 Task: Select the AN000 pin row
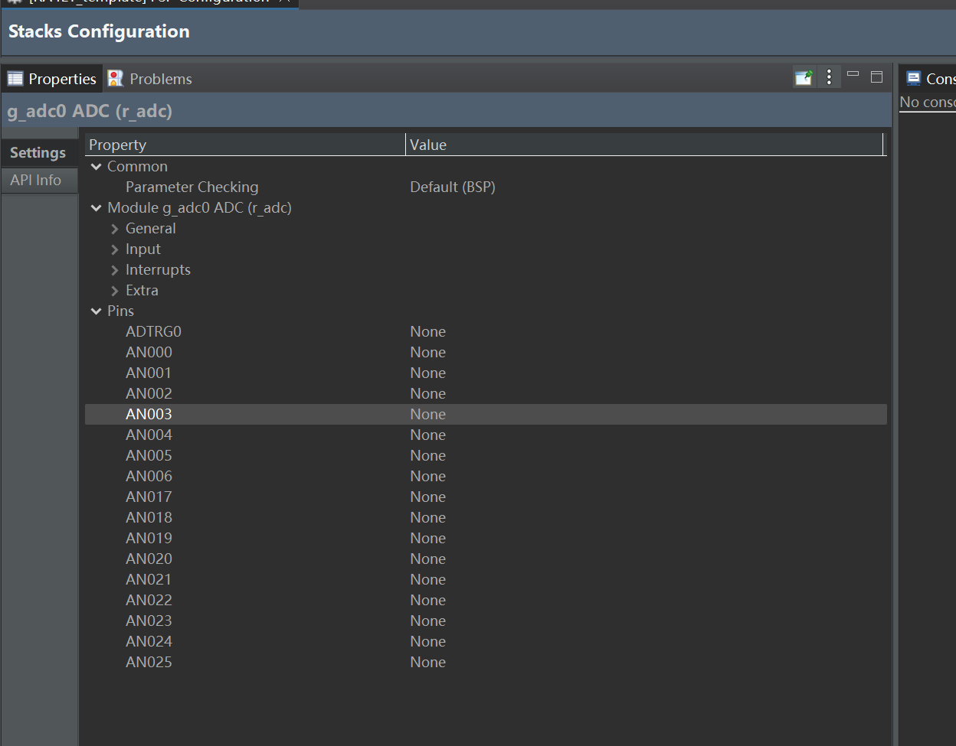[x=486, y=353]
